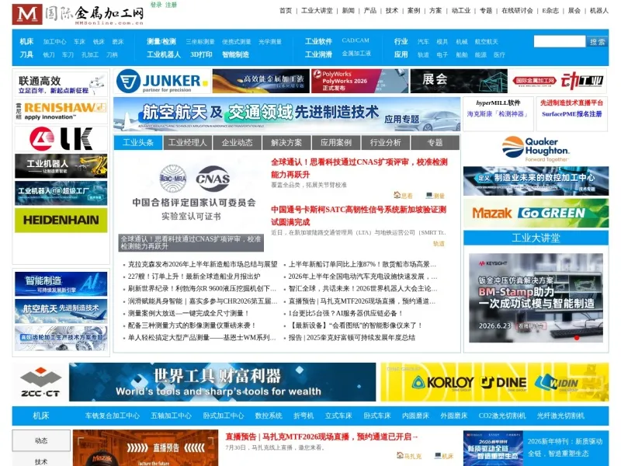Open the 航空航天及交通领域 wide banner
Image resolution: width=621 pixels, height=466 pixels.
[x=287, y=114]
